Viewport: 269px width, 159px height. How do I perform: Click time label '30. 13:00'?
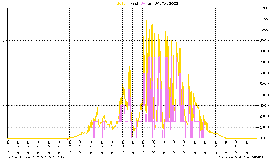143,147
